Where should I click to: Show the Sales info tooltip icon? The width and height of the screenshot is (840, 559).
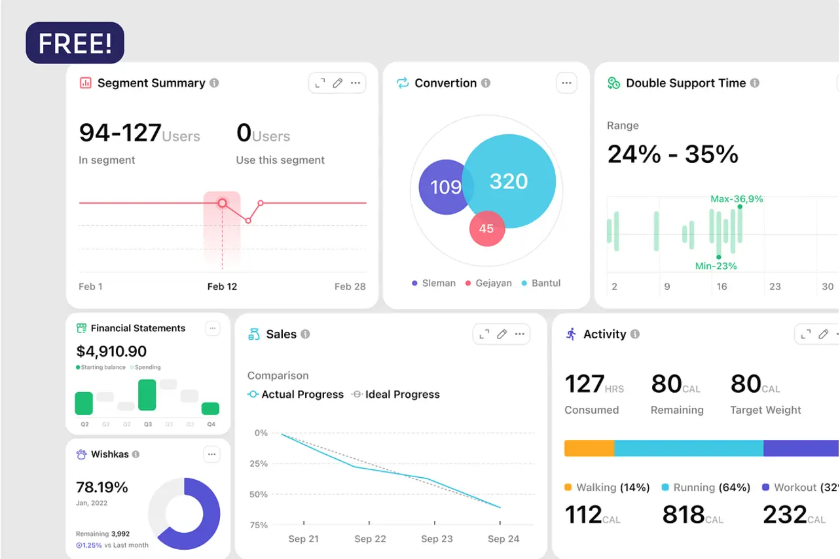(305, 334)
